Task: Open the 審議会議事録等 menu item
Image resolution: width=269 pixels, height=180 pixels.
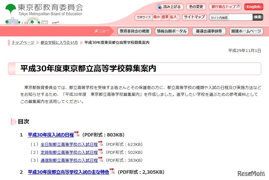Action: click(x=209, y=31)
